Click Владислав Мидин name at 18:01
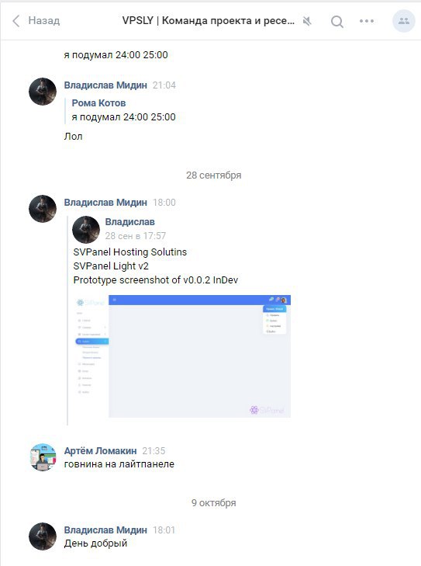Image resolution: width=421 pixels, height=566 pixels. tap(105, 530)
